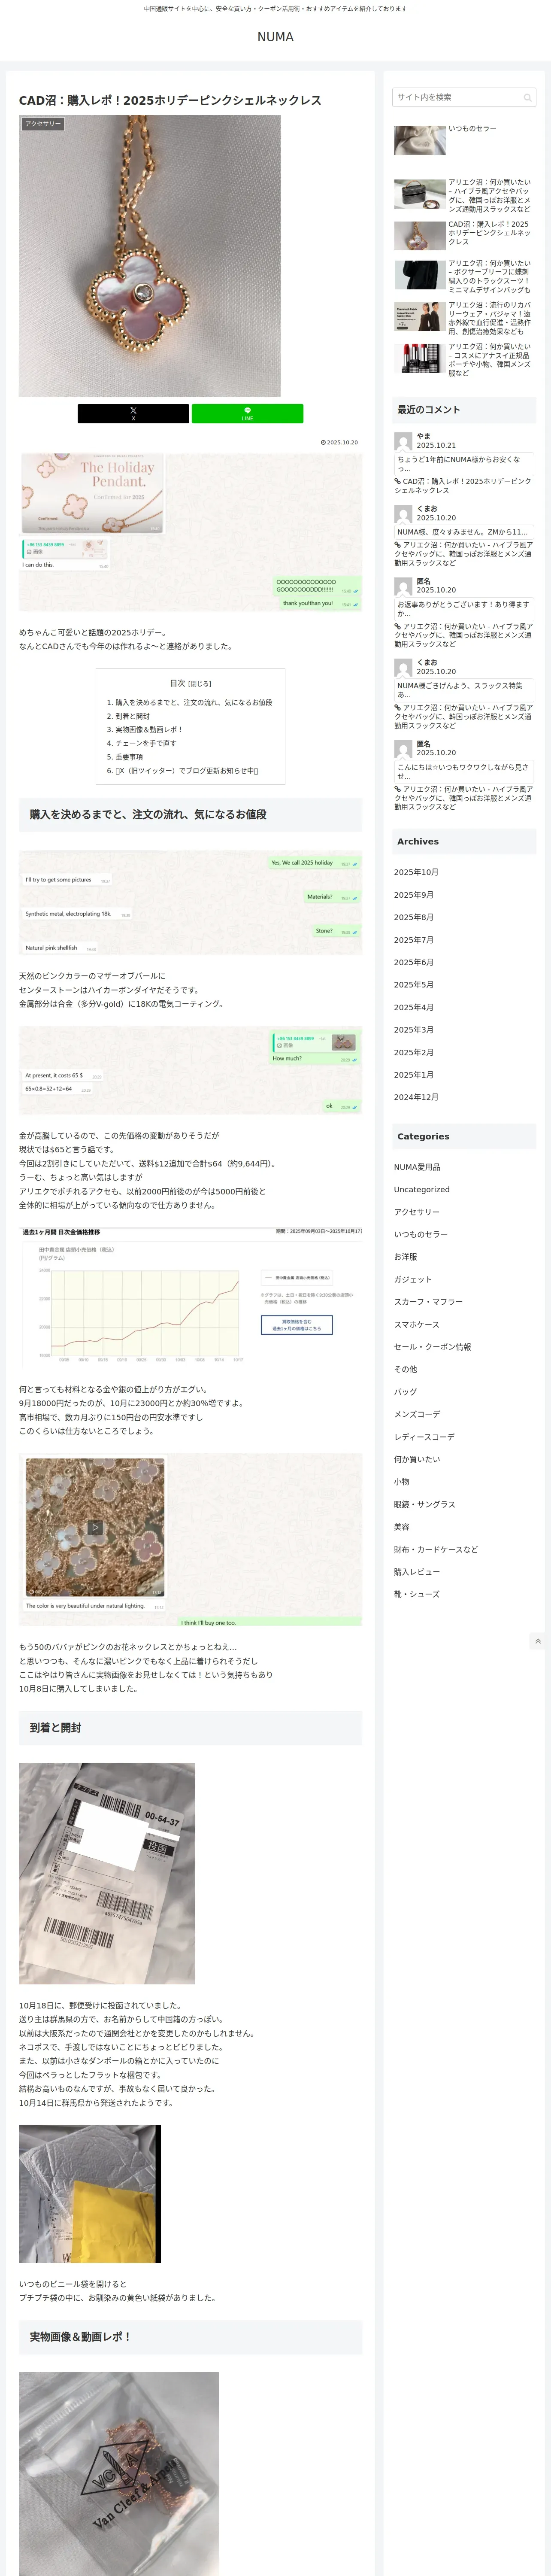Open 小物 category

pos(402,1482)
